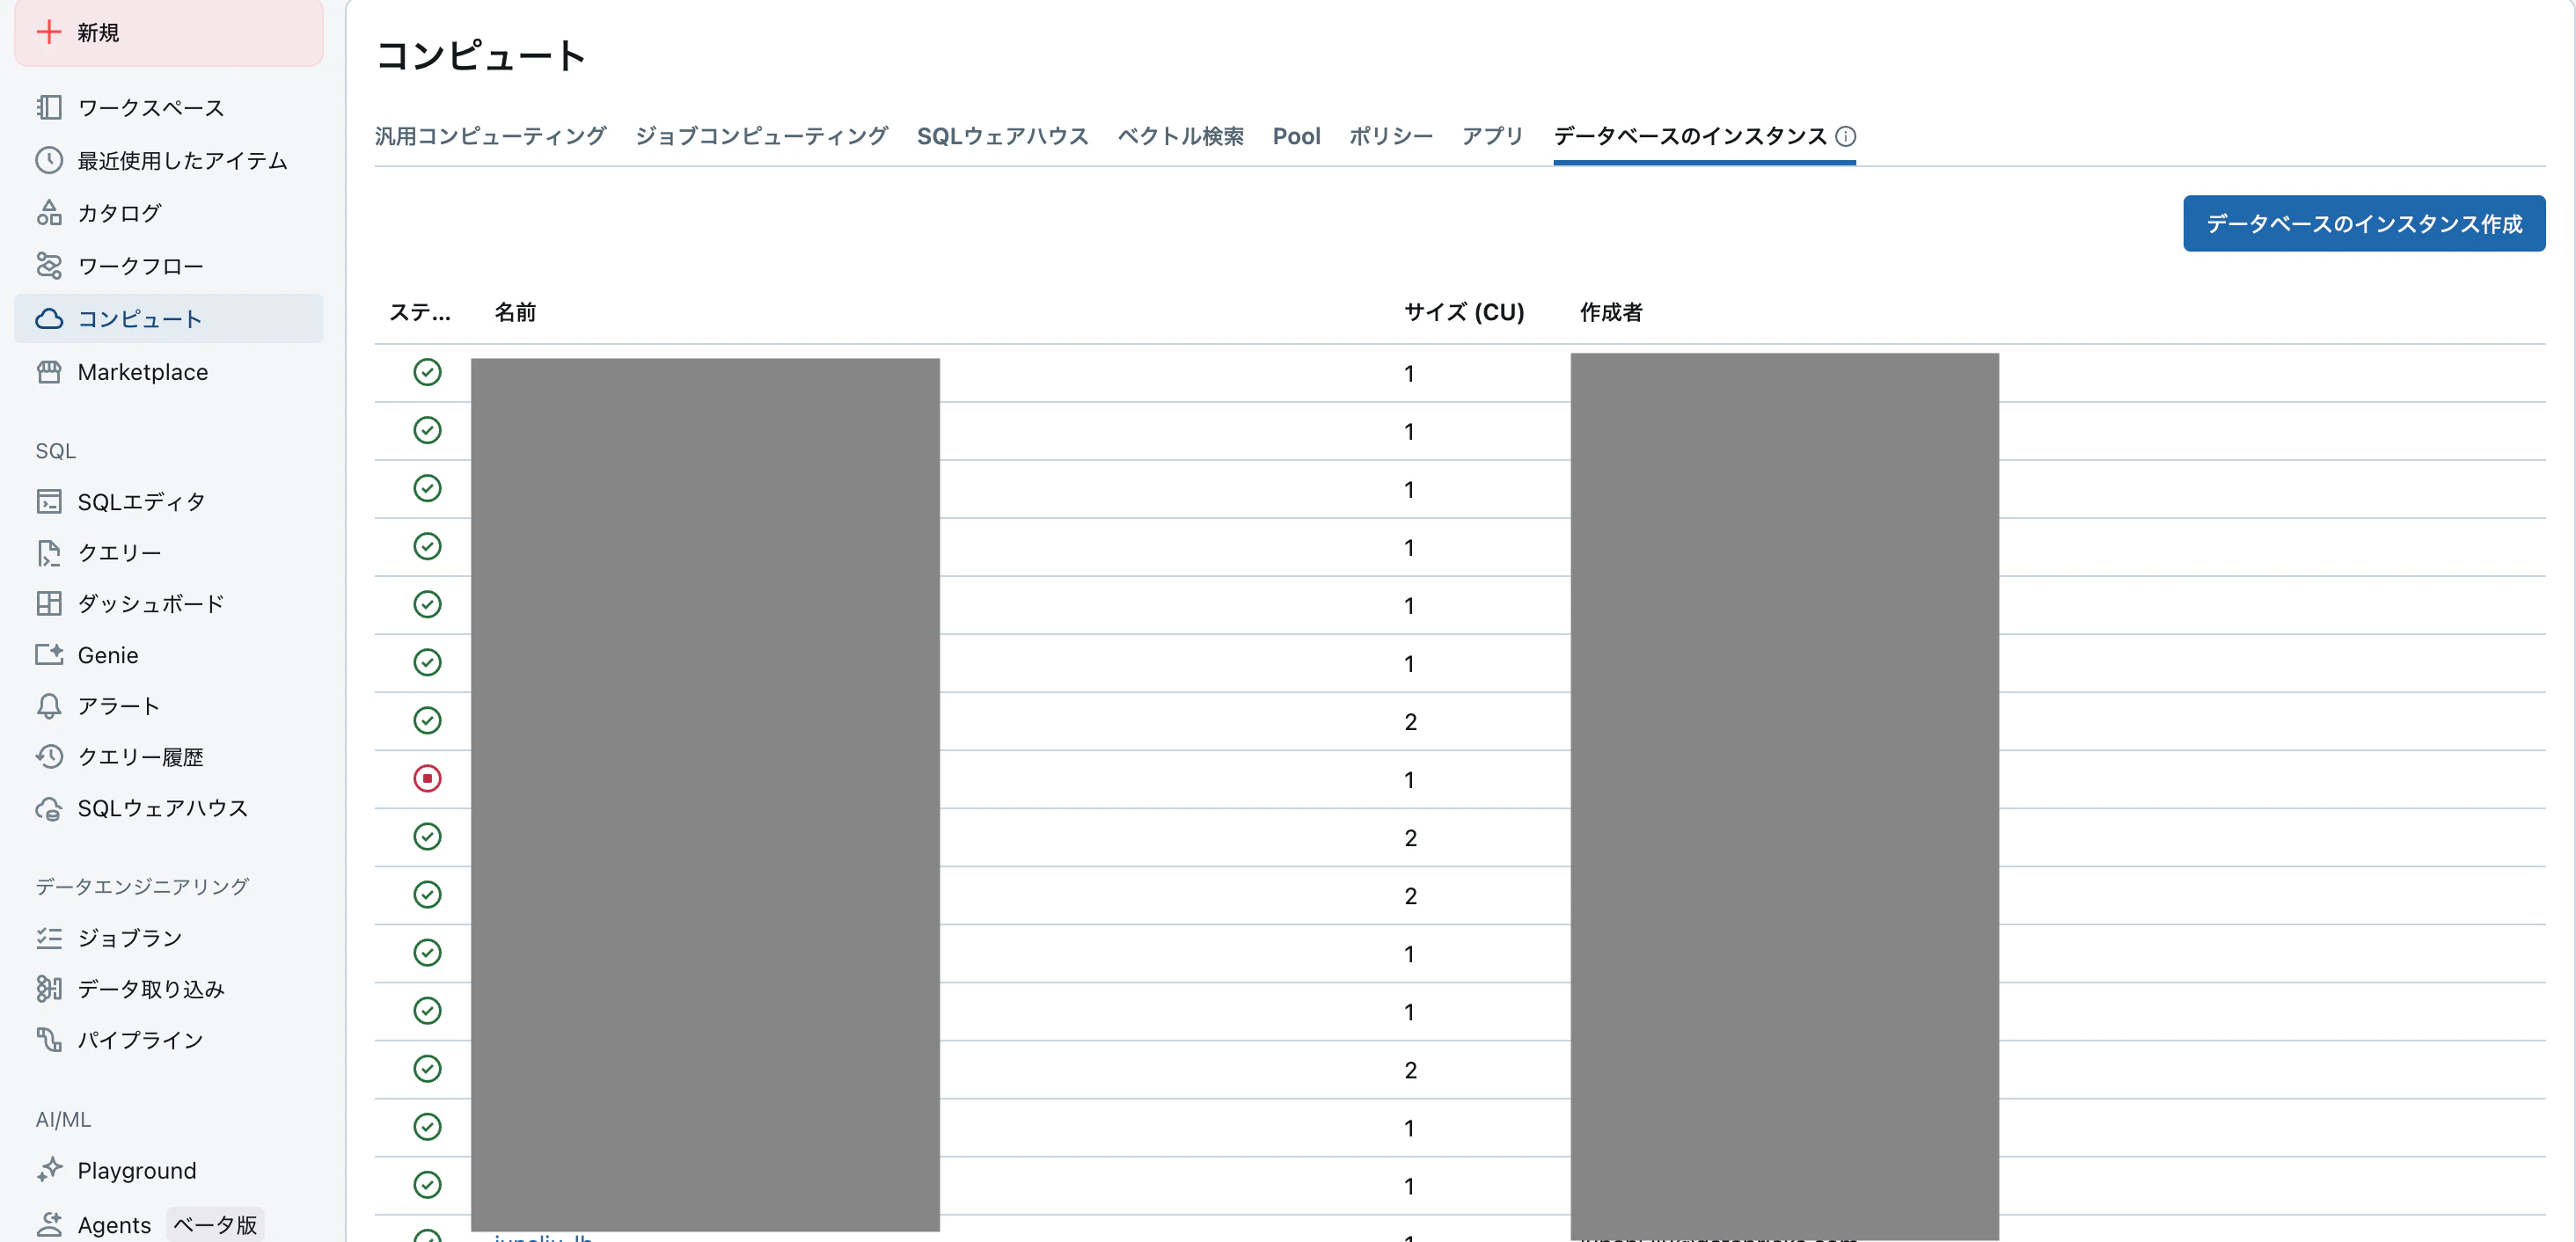Open the カタログ shapes icon
The image size is (2576, 1242).
(x=49, y=213)
